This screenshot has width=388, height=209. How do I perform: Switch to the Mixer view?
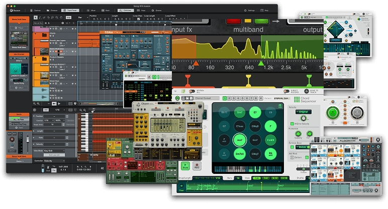click(91, 11)
